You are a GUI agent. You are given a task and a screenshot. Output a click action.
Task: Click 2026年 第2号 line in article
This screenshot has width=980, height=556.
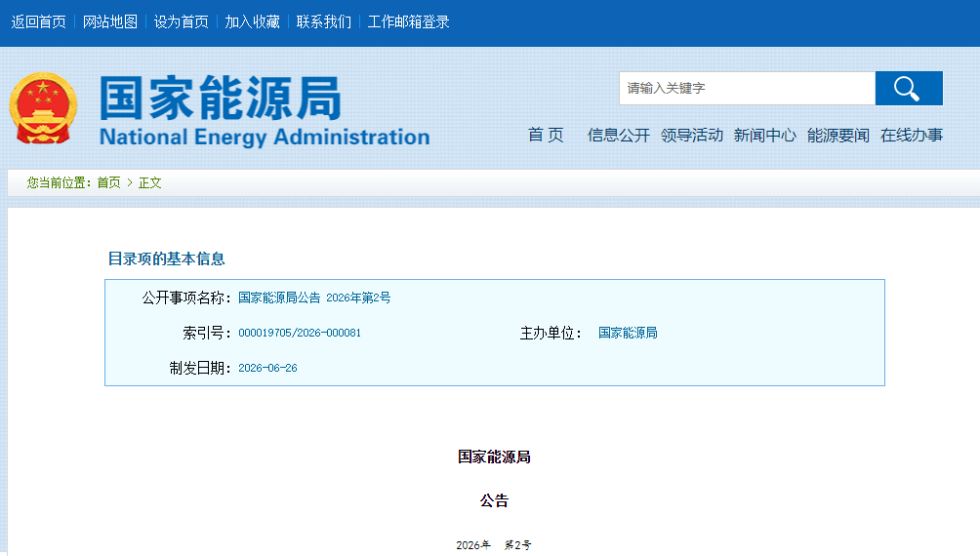494,545
